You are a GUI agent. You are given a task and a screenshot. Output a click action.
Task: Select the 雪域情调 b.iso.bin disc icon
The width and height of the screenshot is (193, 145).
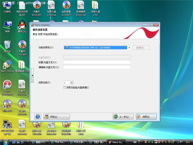point(66,128)
